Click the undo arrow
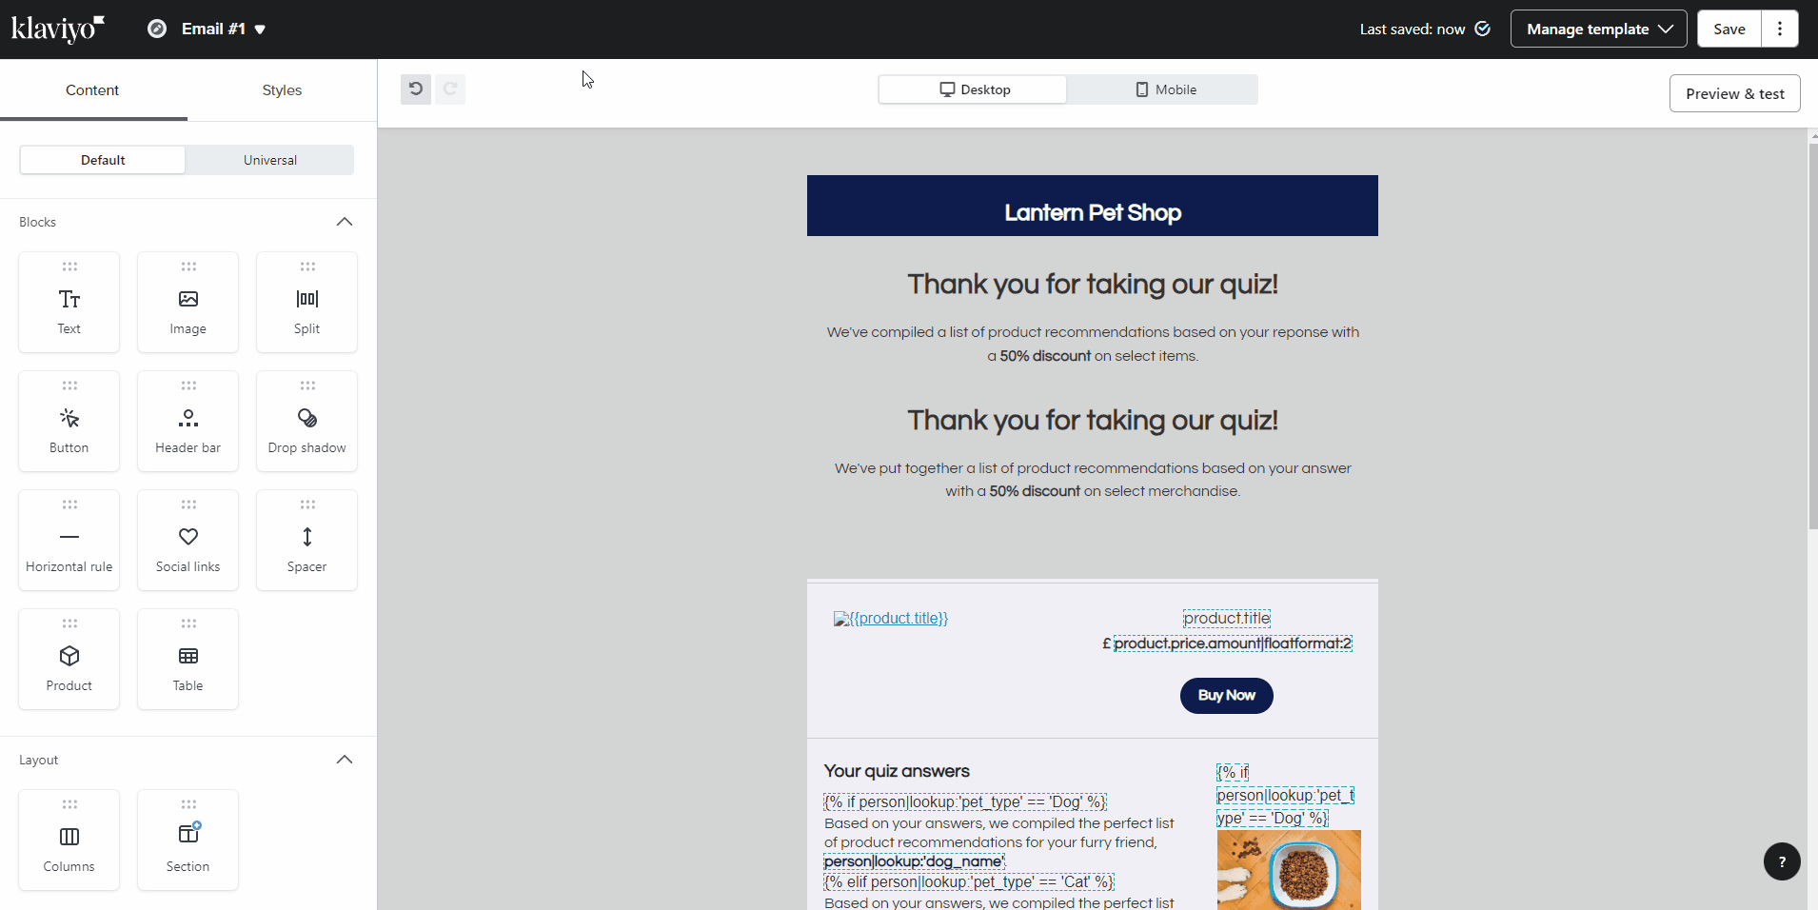 [x=416, y=89]
